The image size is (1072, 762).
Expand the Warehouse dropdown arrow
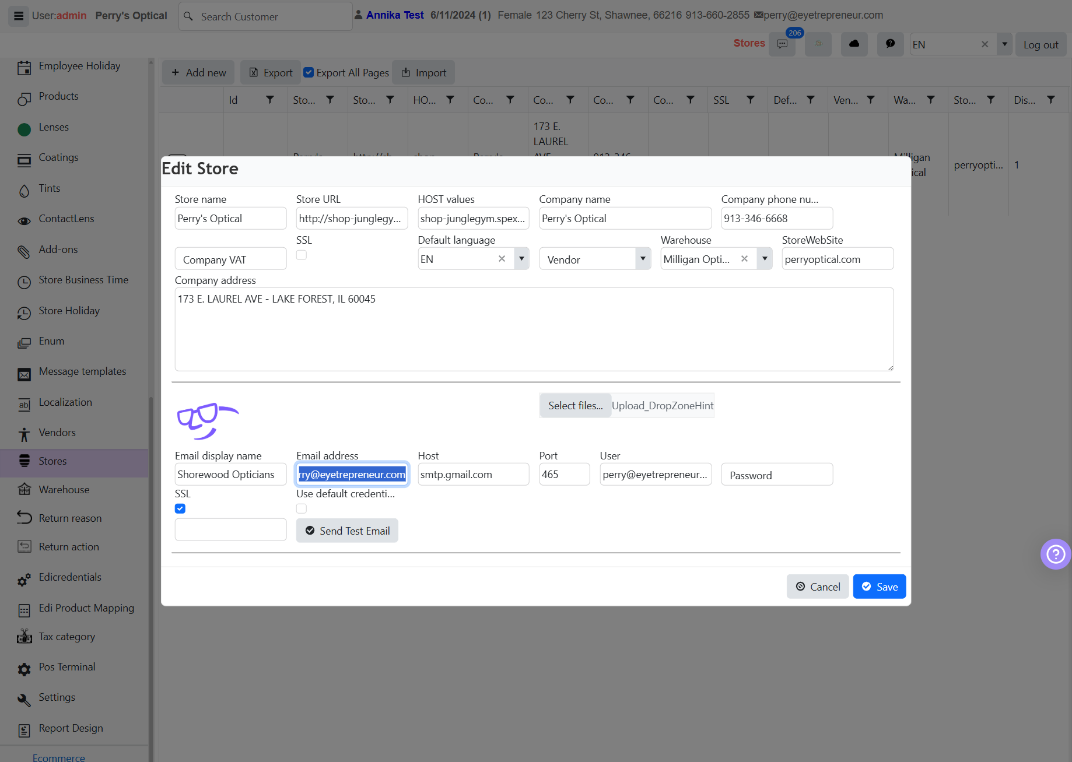click(765, 258)
